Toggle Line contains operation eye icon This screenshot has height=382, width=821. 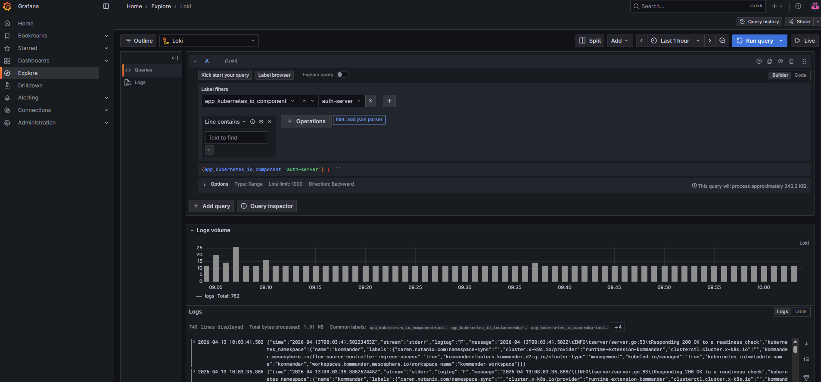261,122
